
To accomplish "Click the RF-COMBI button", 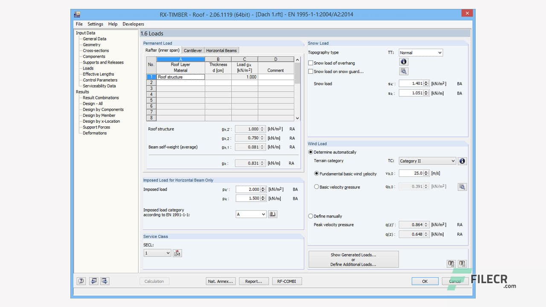I will (x=287, y=281).
